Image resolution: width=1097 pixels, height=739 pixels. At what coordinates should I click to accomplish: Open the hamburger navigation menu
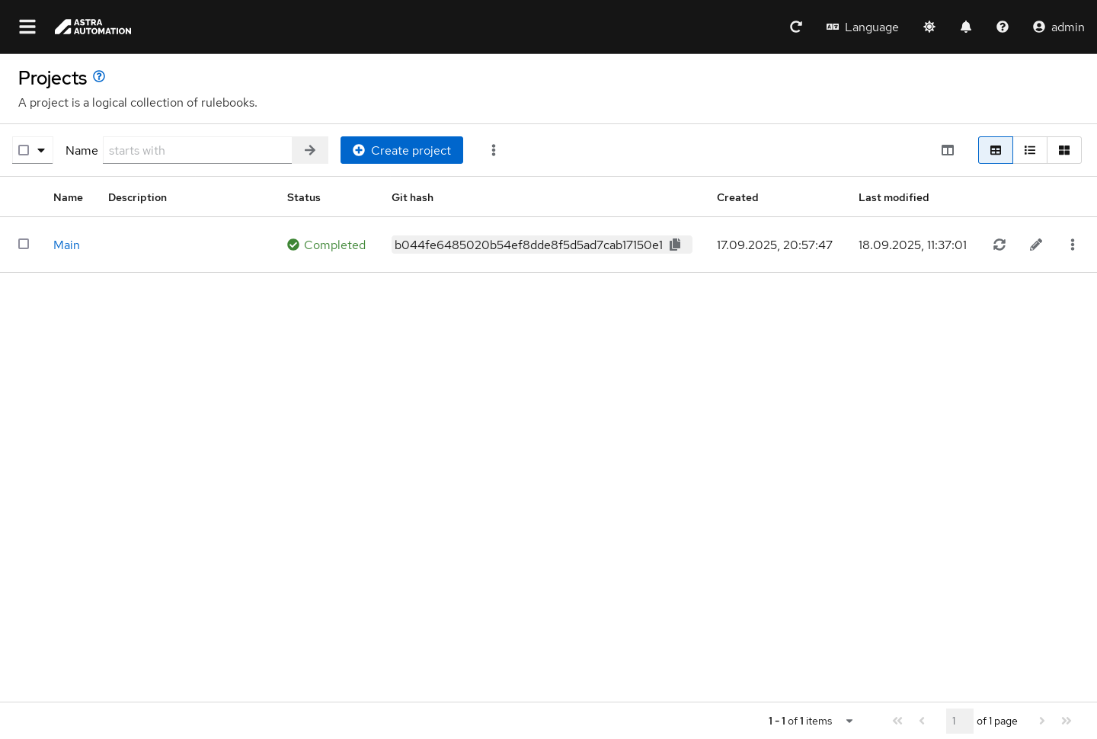[x=27, y=27]
